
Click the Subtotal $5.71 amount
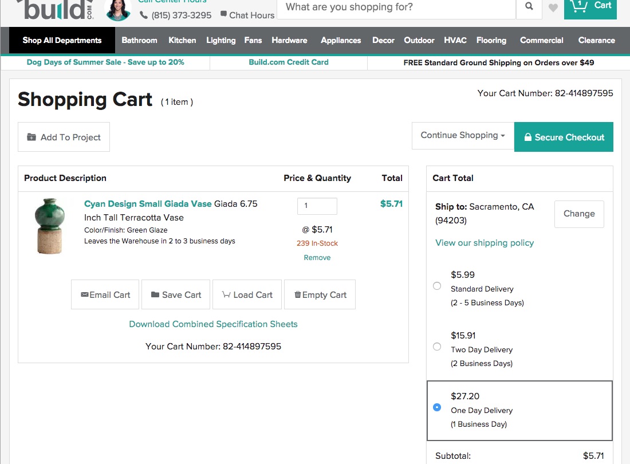coord(593,456)
